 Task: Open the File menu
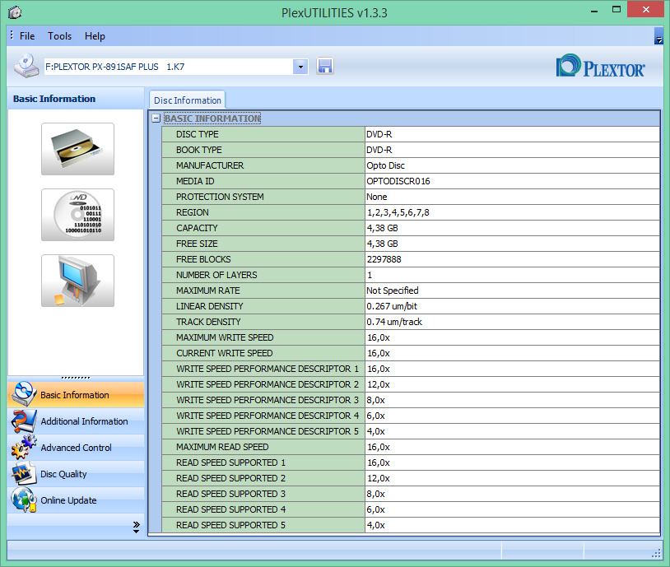[27, 36]
